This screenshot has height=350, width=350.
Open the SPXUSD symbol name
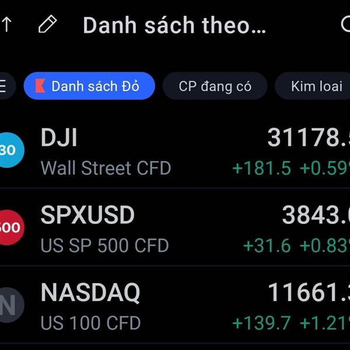[87, 215]
